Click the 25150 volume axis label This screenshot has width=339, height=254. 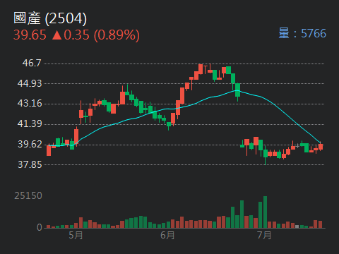28,195
